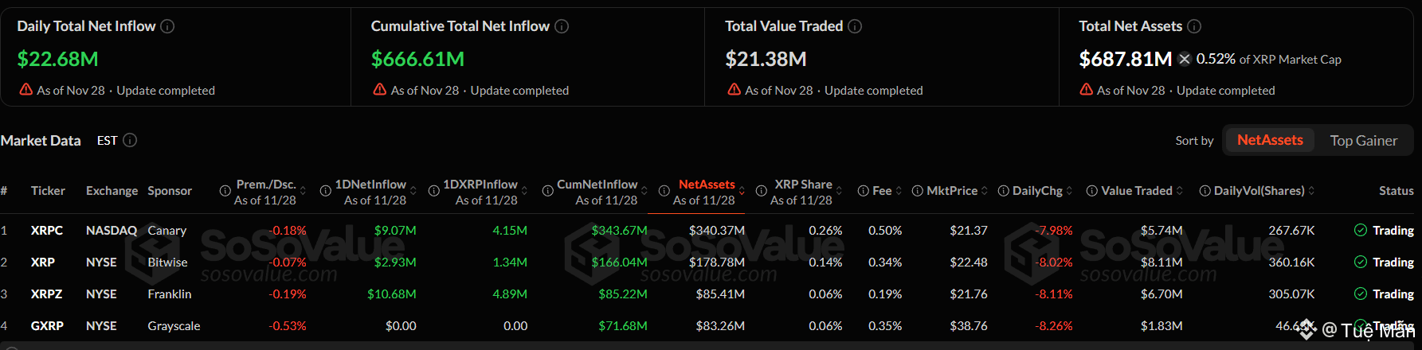Click the EST timezone info icon
1422x350 pixels.
click(130, 140)
